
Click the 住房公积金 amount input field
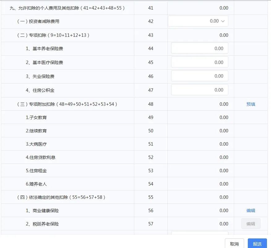[x=200, y=90]
